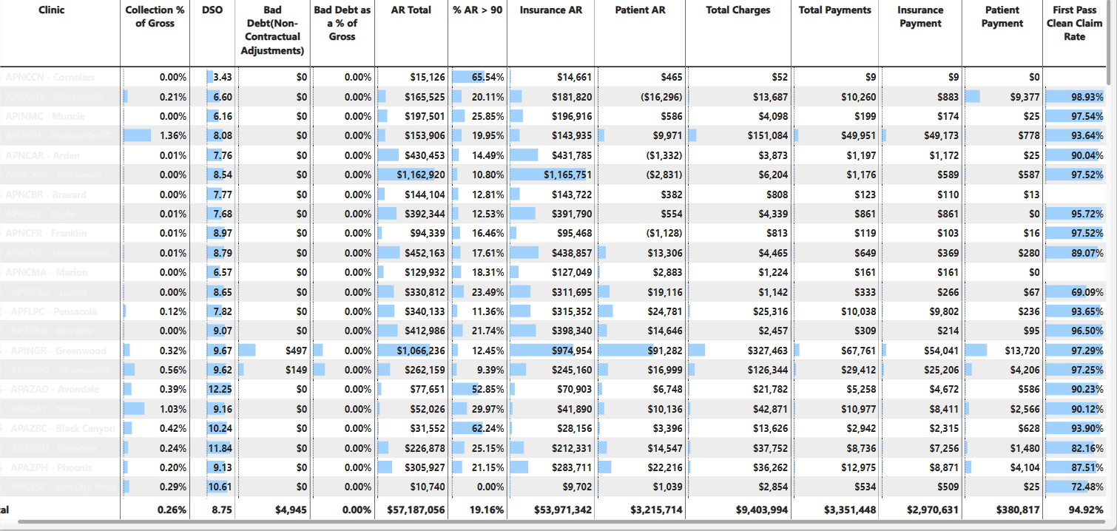
Task: Sort by Insurance AR column header
Action: (550, 10)
